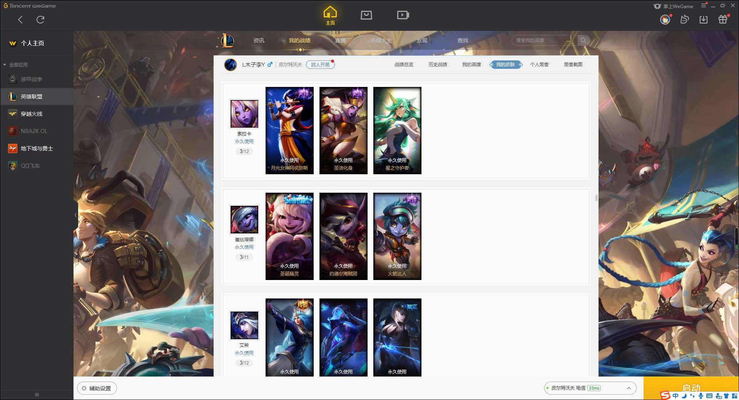
Task: Expand the 皮尔特沃夫 电信 server dropdown
Action: [590, 388]
